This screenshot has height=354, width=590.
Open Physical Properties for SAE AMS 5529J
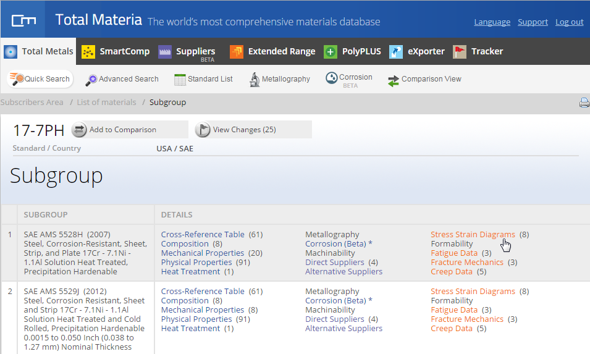click(x=196, y=319)
